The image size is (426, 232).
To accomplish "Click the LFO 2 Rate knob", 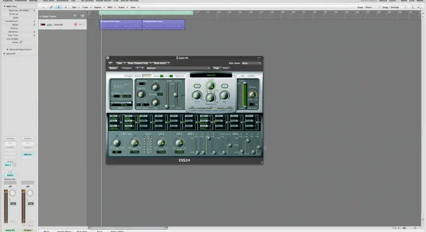I will click(x=161, y=143).
